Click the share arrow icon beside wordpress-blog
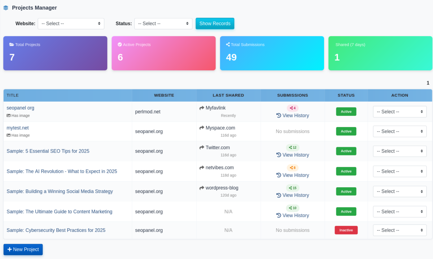This screenshot has height=259, width=433. click(202, 188)
